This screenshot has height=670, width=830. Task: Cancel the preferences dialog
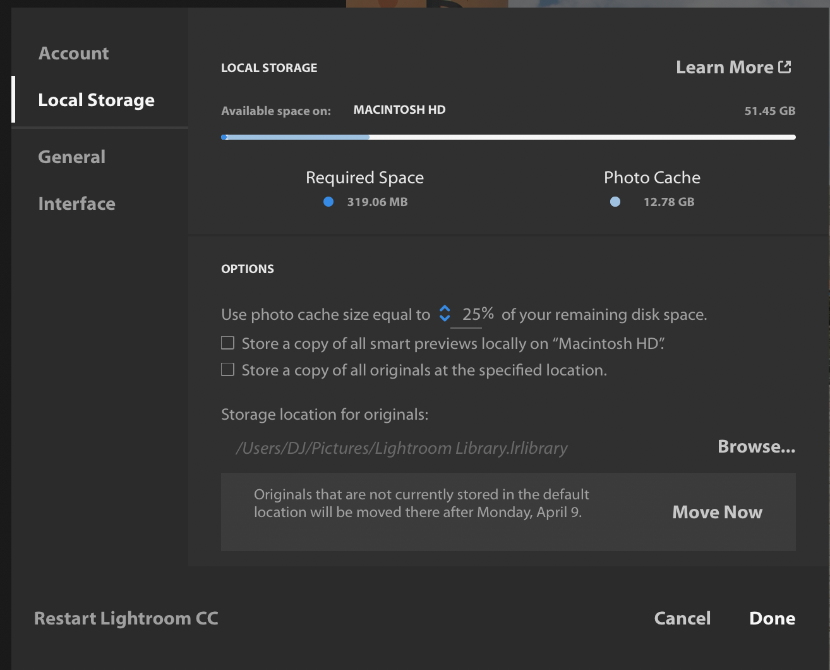click(682, 618)
